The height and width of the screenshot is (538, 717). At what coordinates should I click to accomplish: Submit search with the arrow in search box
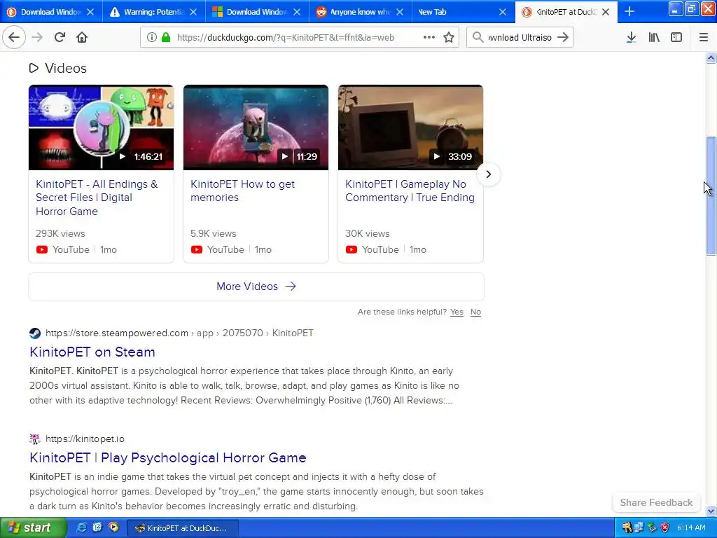[x=563, y=38]
